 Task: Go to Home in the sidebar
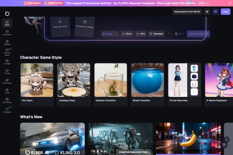(7, 23)
